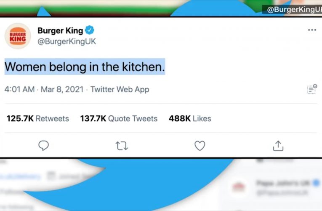Screen dimensions: 322x211
Task: Retweet the Burger King tweet
Action: [x=122, y=146]
